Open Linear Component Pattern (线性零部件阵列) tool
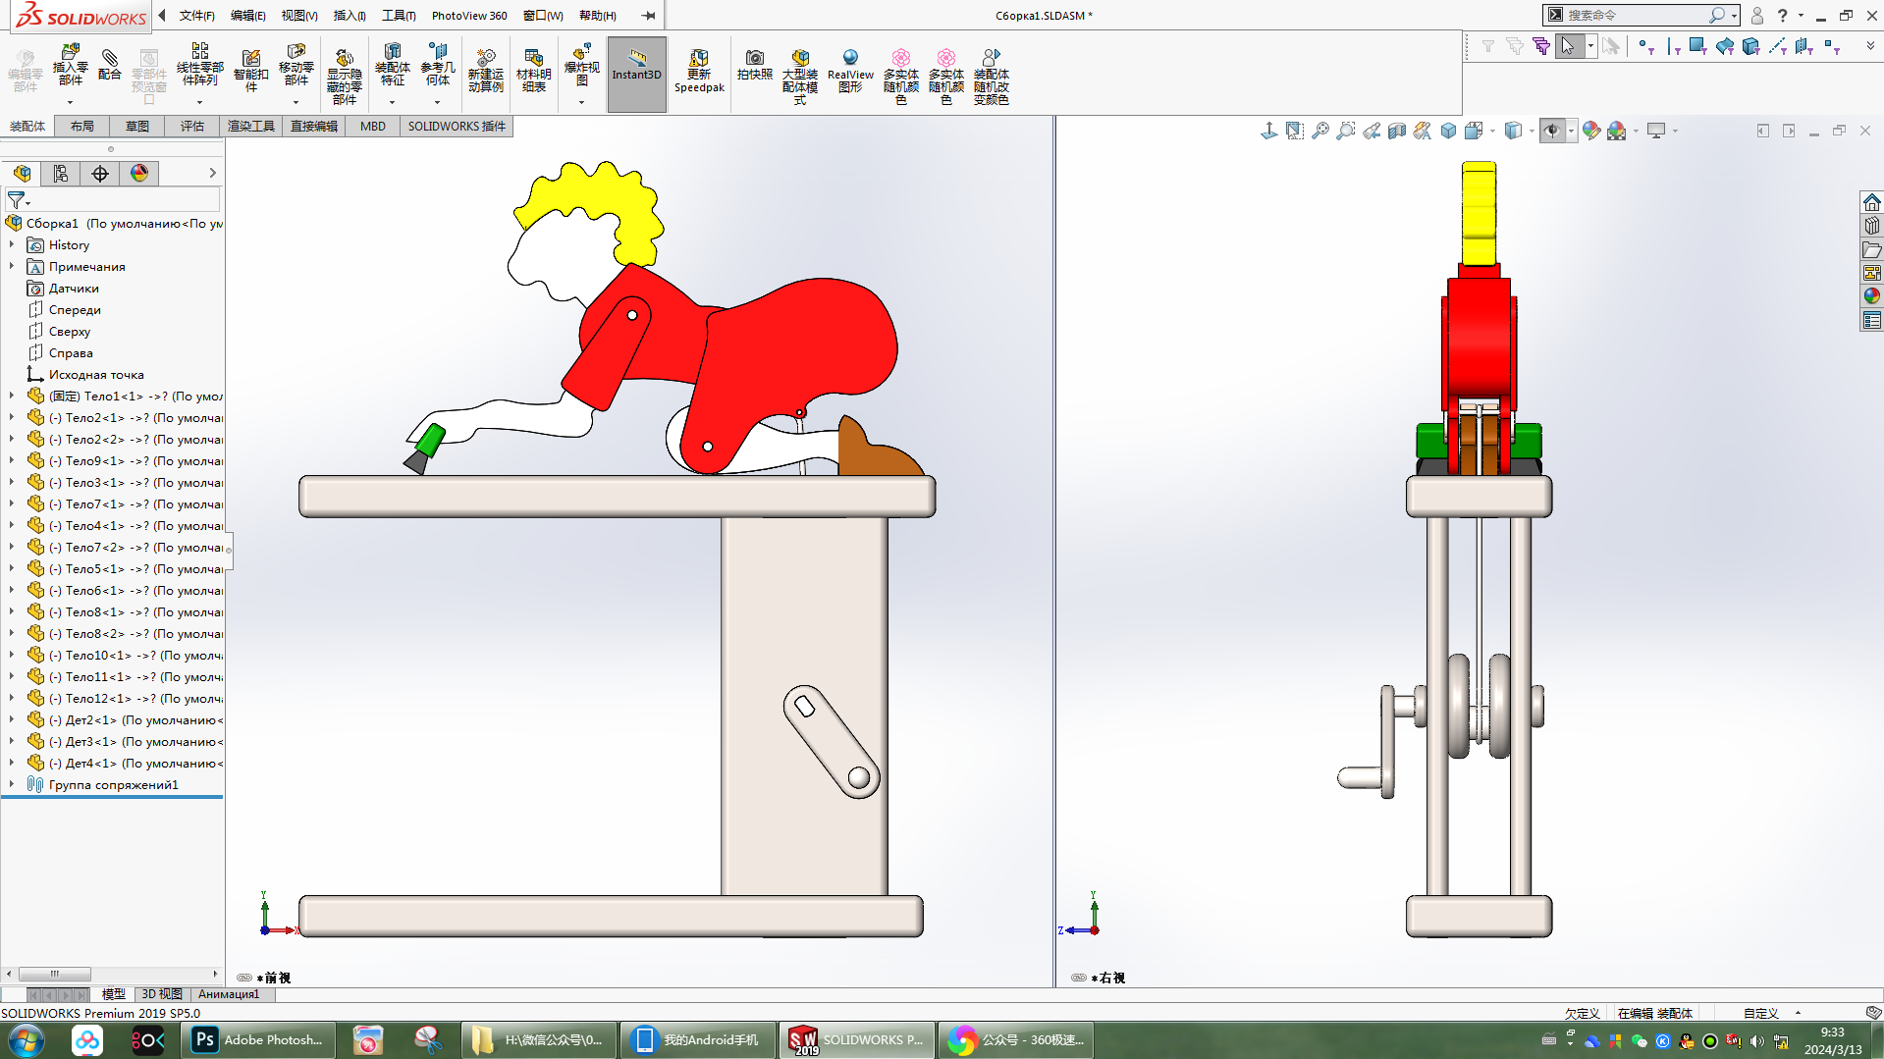1884x1059 pixels. pos(199,65)
